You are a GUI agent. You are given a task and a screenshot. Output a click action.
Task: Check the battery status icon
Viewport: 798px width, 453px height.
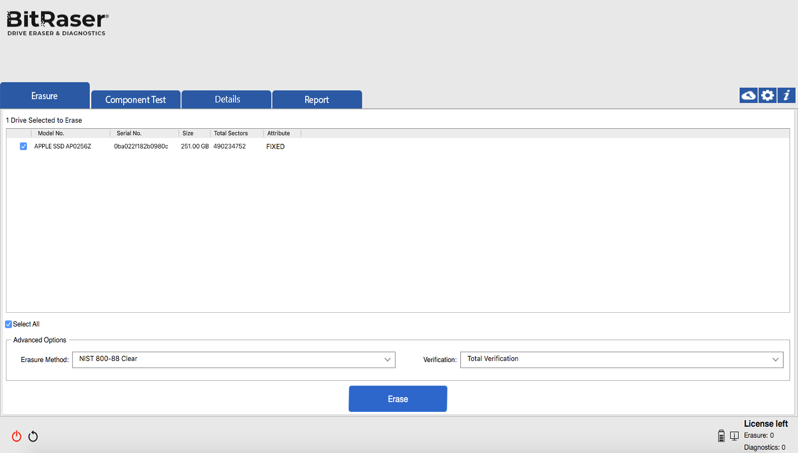click(721, 435)
